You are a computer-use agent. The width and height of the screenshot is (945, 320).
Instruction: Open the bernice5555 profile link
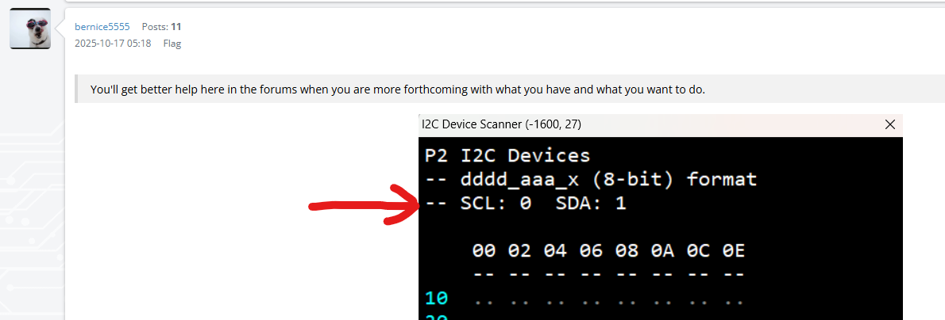point(102,27)
